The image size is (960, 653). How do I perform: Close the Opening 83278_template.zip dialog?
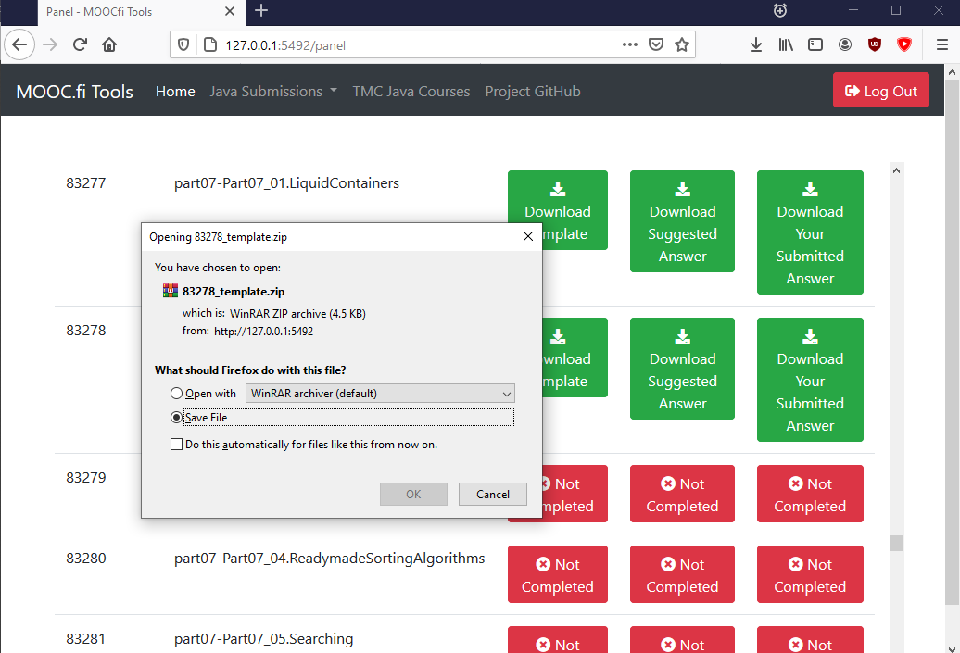click(528, 237)
